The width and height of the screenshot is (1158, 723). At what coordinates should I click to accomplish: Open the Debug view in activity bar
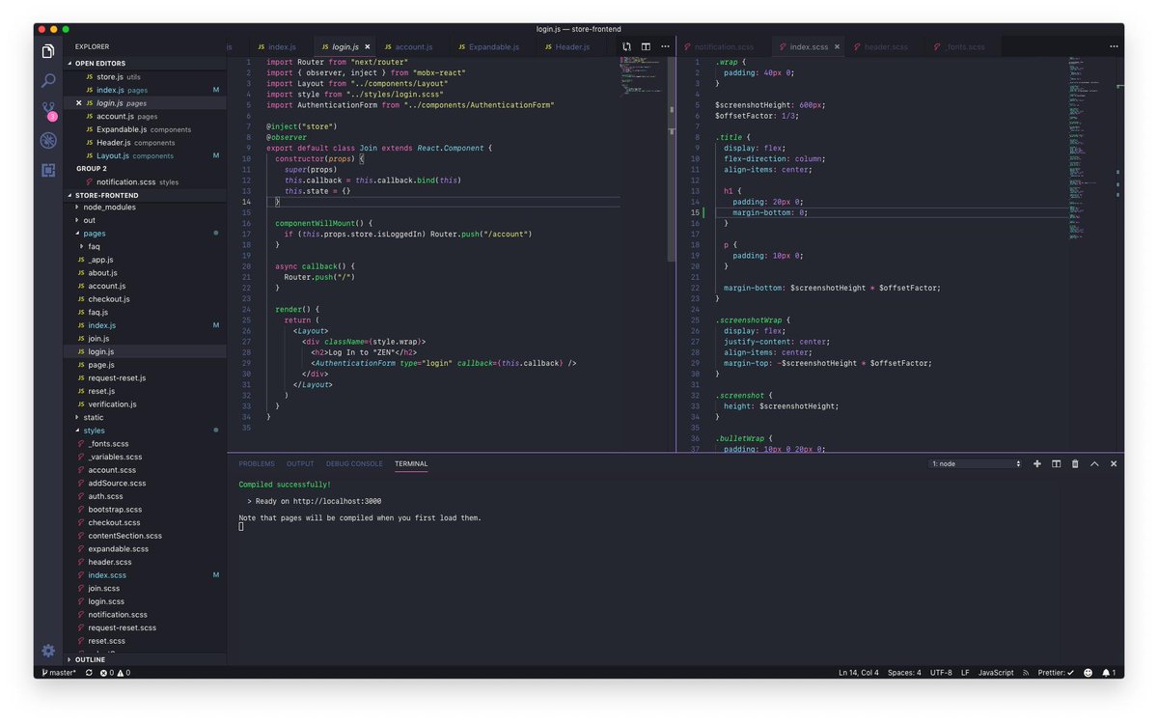pos(48,141)
